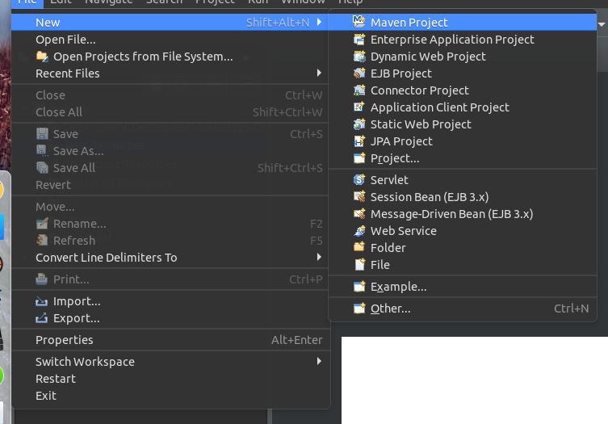Click the Connector Project icon
This screenshot has width=608, height=424.
[359, 90]
